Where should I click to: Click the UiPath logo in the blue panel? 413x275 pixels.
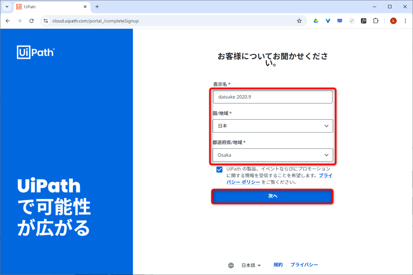[36, 52]
